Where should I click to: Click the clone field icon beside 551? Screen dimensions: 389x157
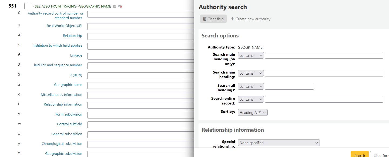coord(114,6)
